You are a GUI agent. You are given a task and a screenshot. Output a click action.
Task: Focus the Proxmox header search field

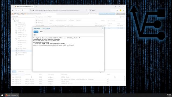tap(49, 14)
